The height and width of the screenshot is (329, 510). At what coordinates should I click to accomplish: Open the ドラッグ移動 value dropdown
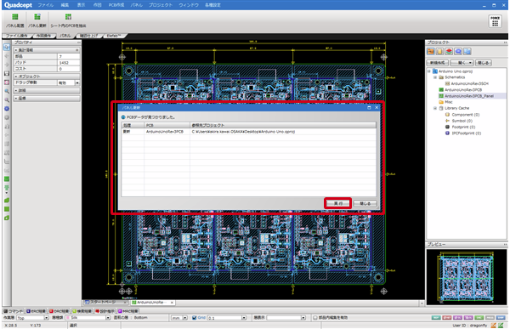point(77,83)
